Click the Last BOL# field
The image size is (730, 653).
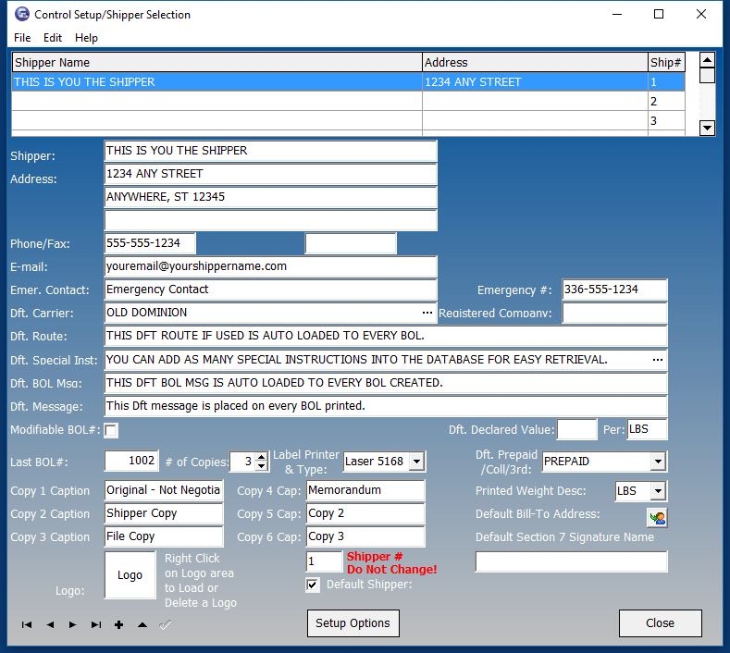point(131,462)
